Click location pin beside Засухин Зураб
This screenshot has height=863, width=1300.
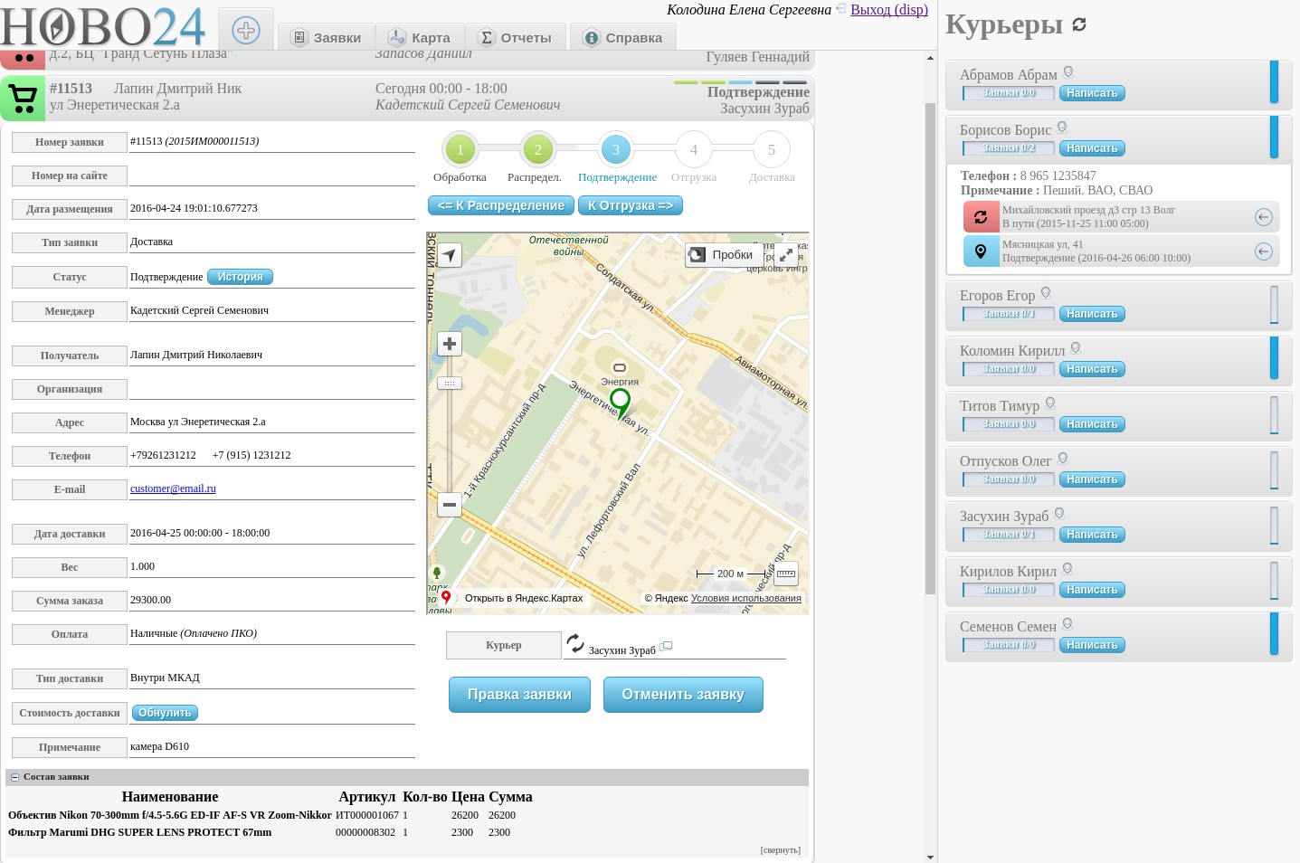(1059, 514)
